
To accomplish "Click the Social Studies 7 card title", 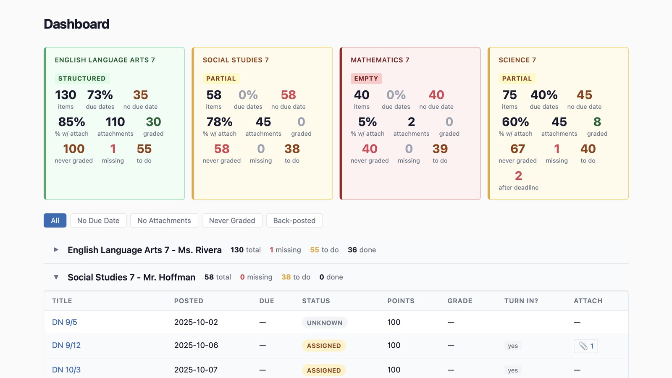I will (x=236, y=60).
